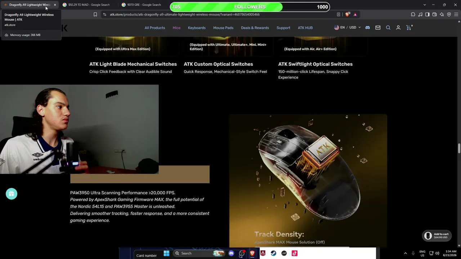461x259 pixels.
Task: Open the shopping cart icon
Action: [x=409, y=28]
